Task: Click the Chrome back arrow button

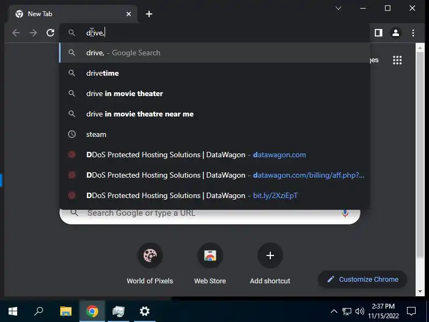Action: [16, 33]
